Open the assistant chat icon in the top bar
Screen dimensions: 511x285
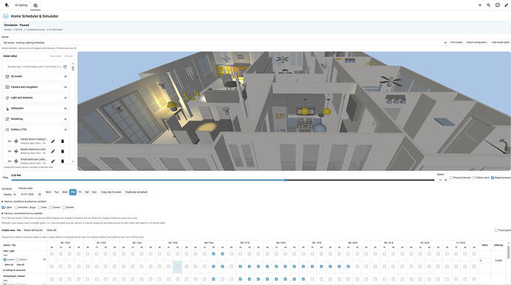pos(498,5)
